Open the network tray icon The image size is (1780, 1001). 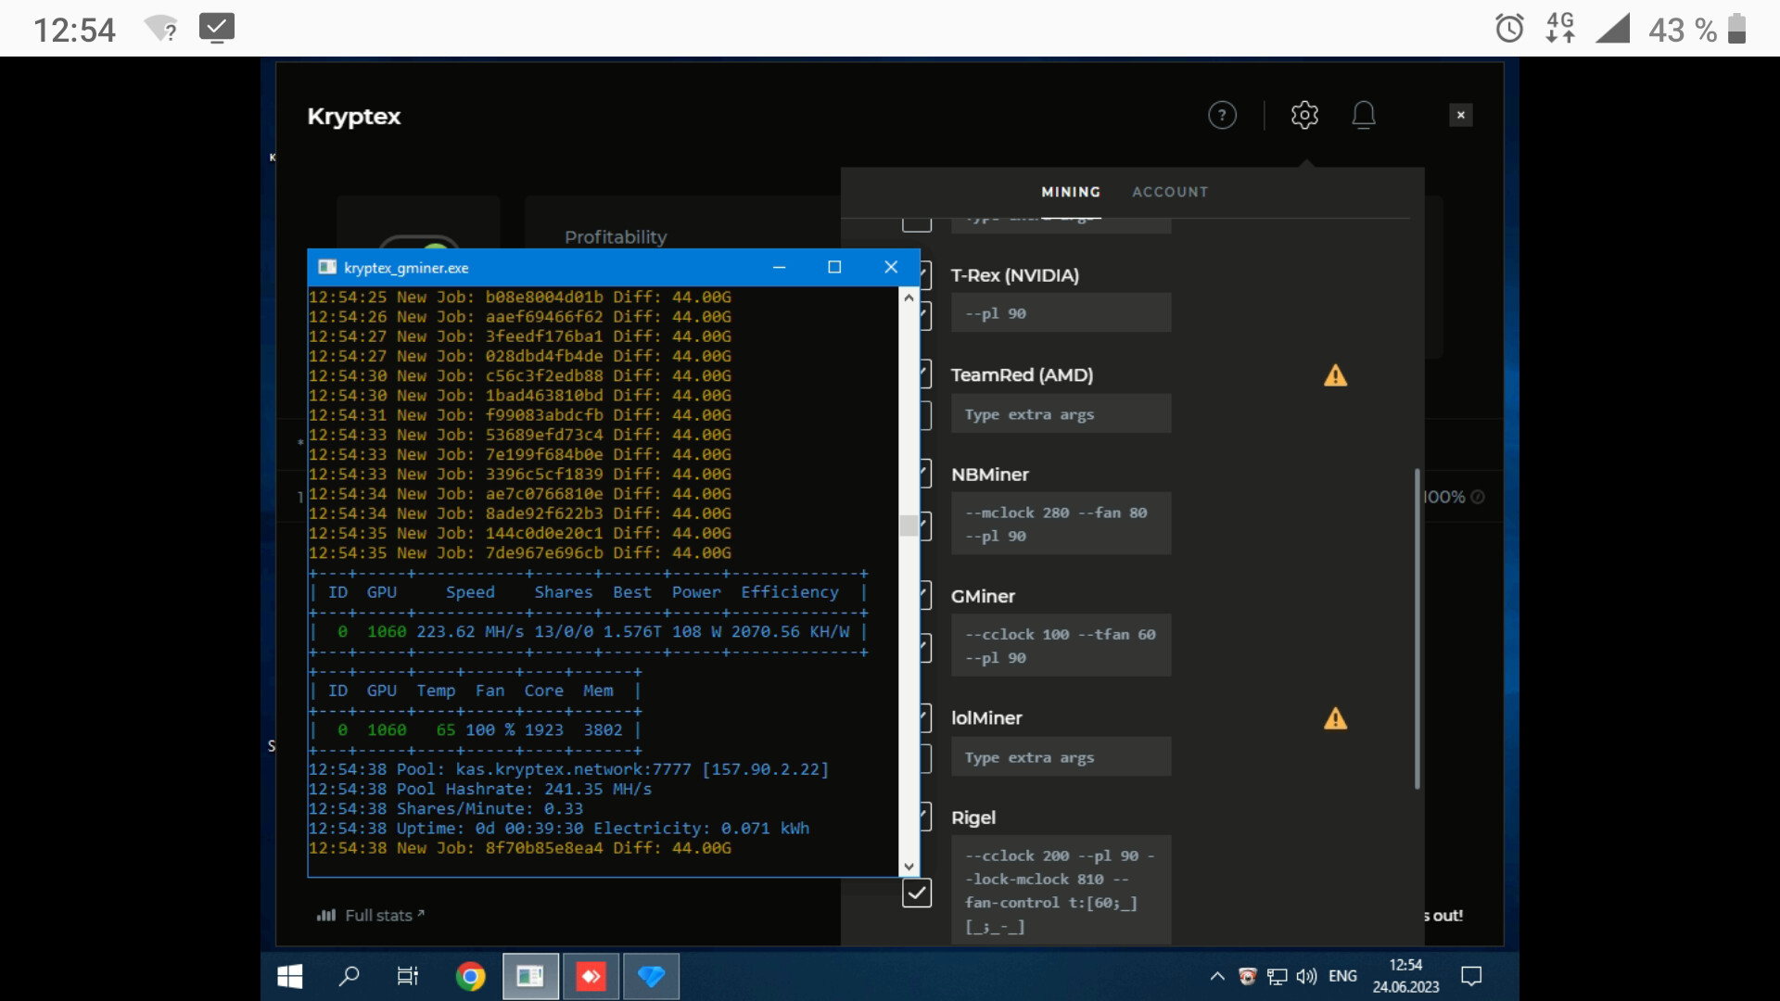pos(1278,976)
